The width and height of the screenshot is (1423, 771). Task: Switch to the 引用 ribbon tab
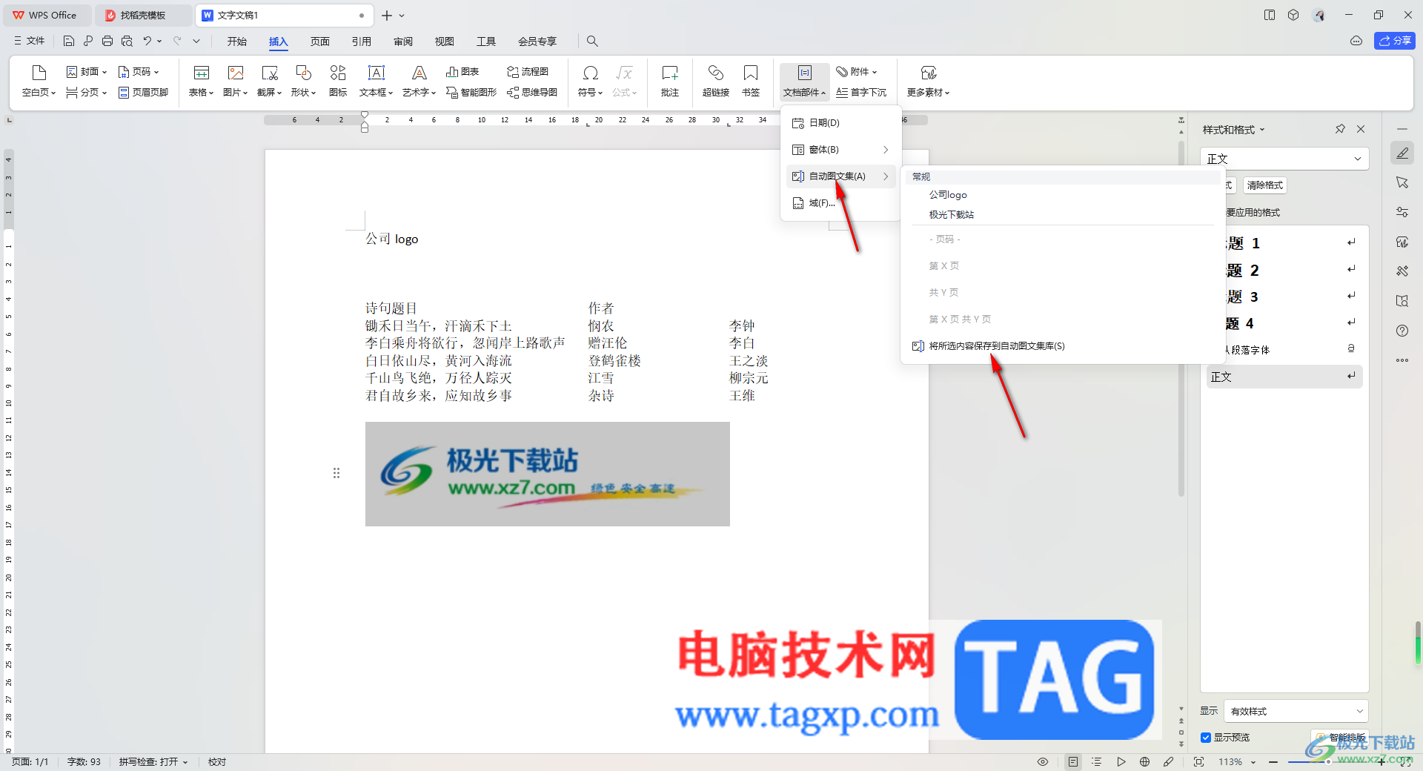[x=362, y=42]
